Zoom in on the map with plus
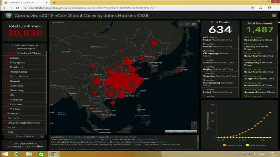280x157 pixels. 194,123
